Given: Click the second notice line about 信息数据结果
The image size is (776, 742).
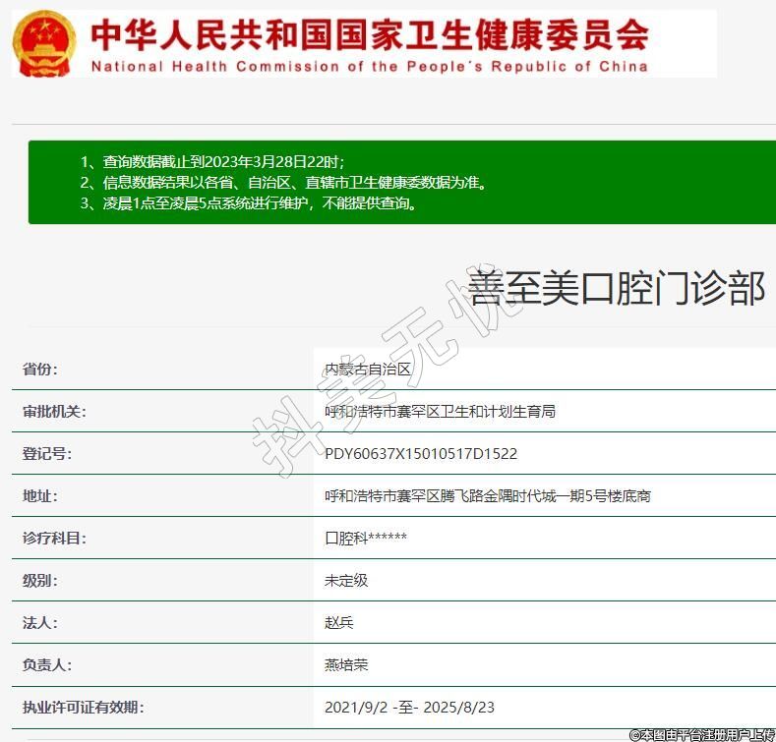Looking at the screenshot, I should (282, 183).
